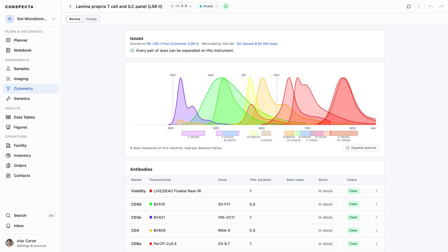The height and width of the screenshot is (252, 448).
Task: Expand the CD3e row chevron
Action: pos(377,217)
